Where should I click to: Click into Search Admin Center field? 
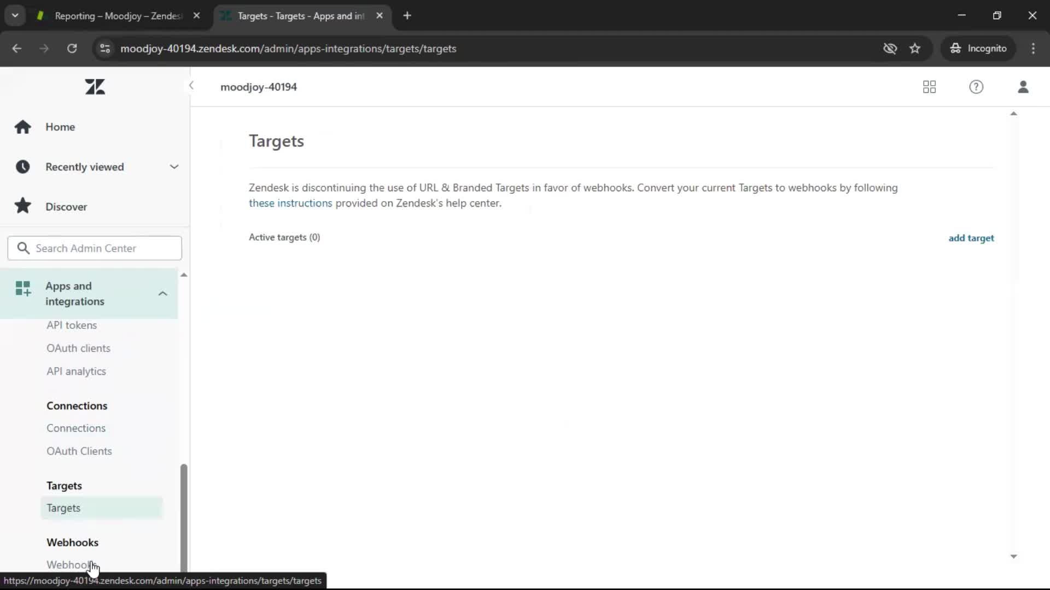95,248
